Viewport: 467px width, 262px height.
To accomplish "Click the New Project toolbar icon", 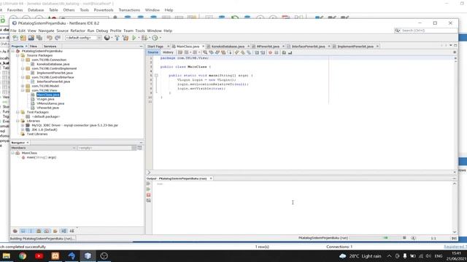I will click(23, 38).
